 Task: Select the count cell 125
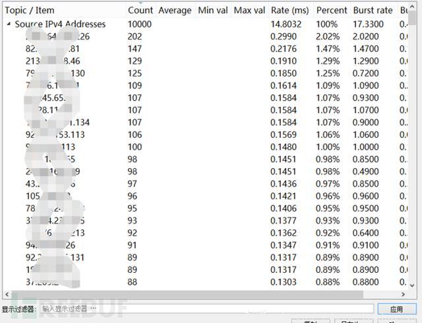pyautogui.click(x=135, y=73)
